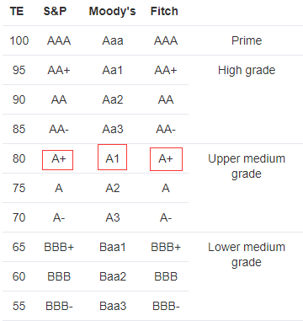Screen dimensions: 303x321
Task: Select the Moody's A3 rating cell
Action: [113, 217]
